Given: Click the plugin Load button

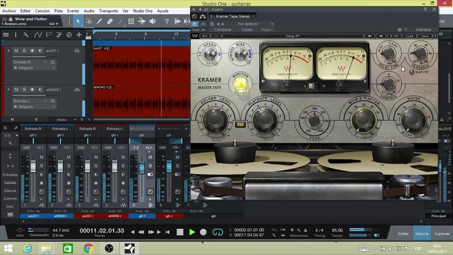Looking at the screenshot, I should point(409,36).
